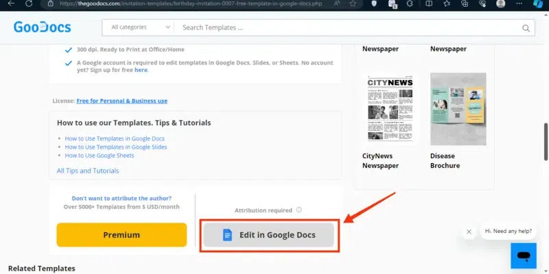Click the page vertical scrollbar thumb
Screen dimensions: 549x274
[546, 141]
